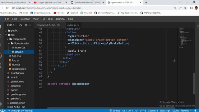Open the File menu
This screenshot has width=199, height=112.
[7, 19]
